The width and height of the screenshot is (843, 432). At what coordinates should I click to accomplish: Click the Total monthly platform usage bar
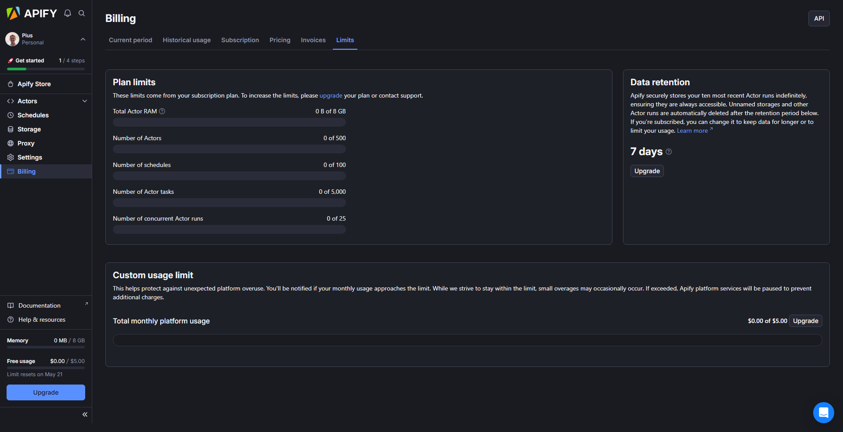467,340
